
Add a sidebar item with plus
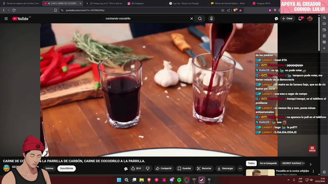tap(324, 48)
